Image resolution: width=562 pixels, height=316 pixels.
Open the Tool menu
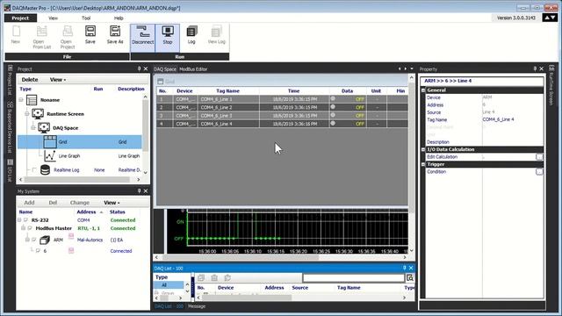[x=86, y=18]
